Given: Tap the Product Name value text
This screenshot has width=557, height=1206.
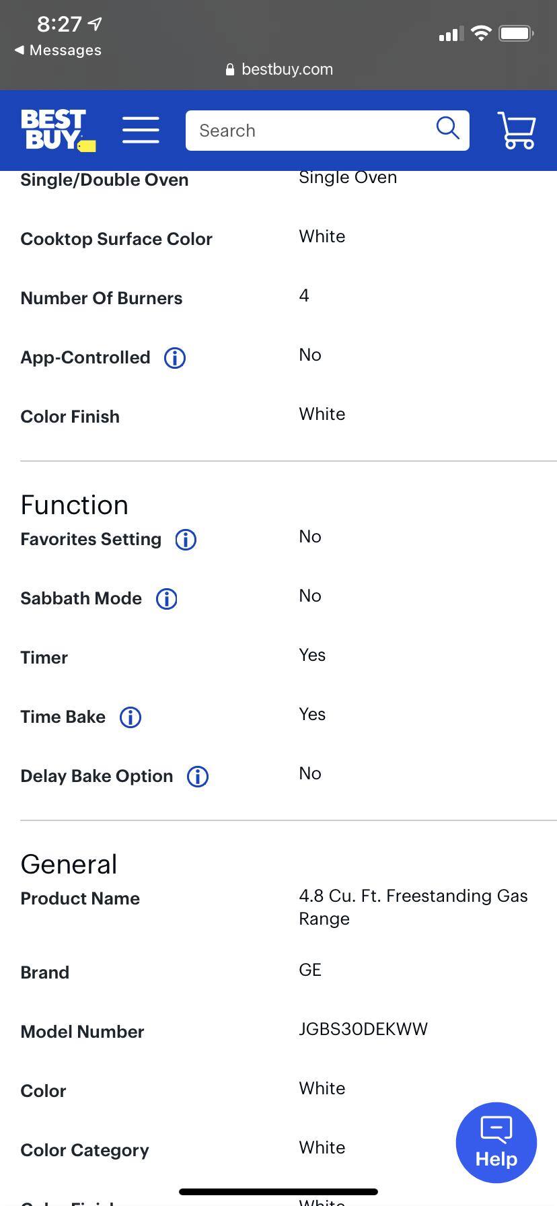Looking at the screenshot, I should pos(412,907).
